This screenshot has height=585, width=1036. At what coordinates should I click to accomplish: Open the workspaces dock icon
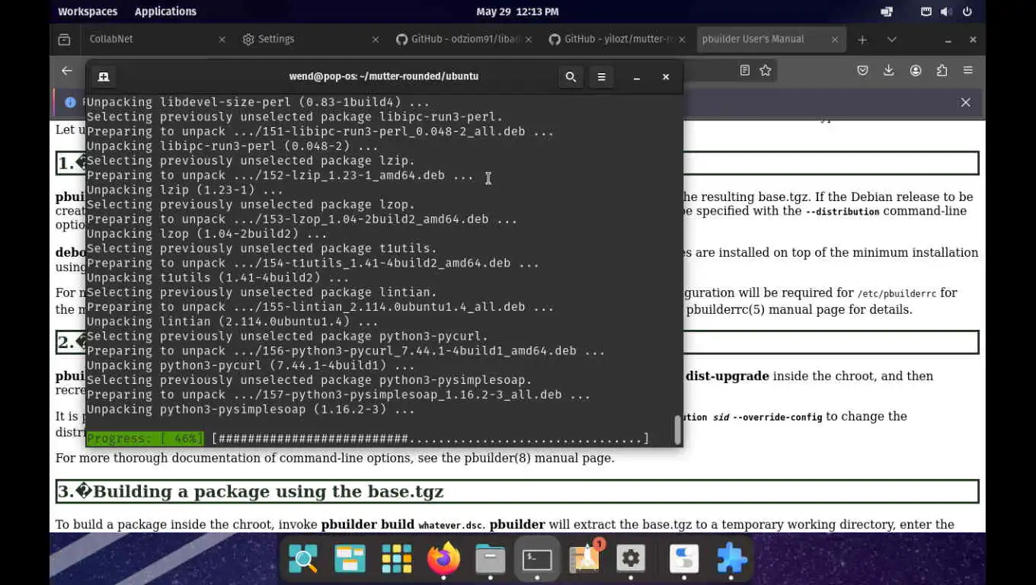click(x=350, y=559)
